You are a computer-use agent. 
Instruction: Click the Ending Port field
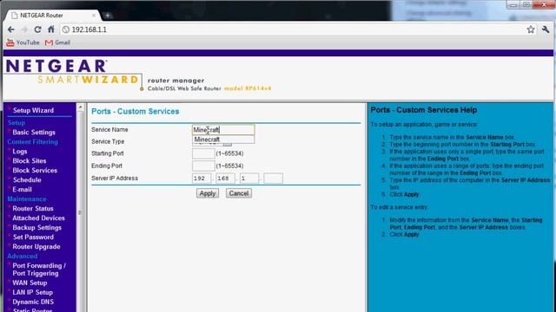tap(203, 166)
